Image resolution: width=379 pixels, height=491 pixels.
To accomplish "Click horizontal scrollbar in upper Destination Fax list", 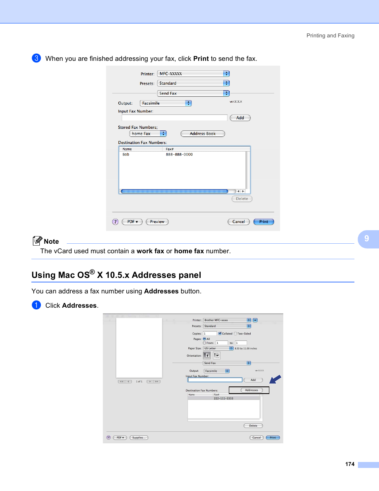I will pyautogui.click(x=174, y=191).
